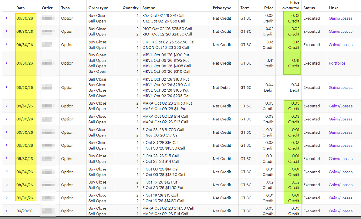Viewport: 361px width, 219px height.
Task: Click the Date column header
Action: 20,8
